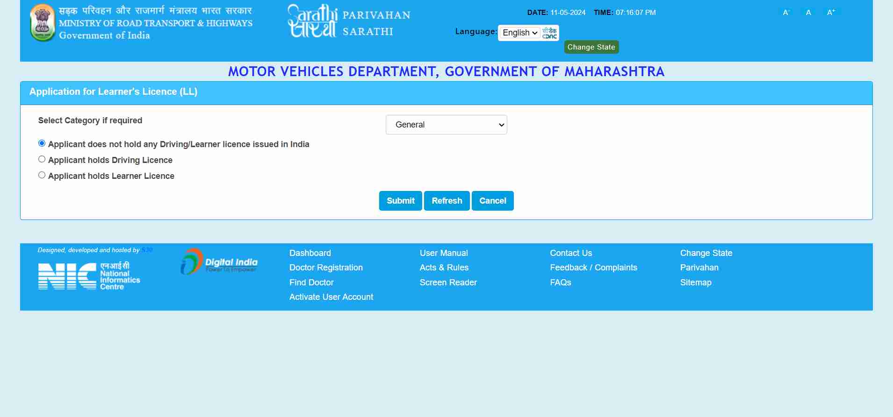The height and width of the screenshot is (417, 893).
Task: Click the Digital India logo
Action: 219,262
